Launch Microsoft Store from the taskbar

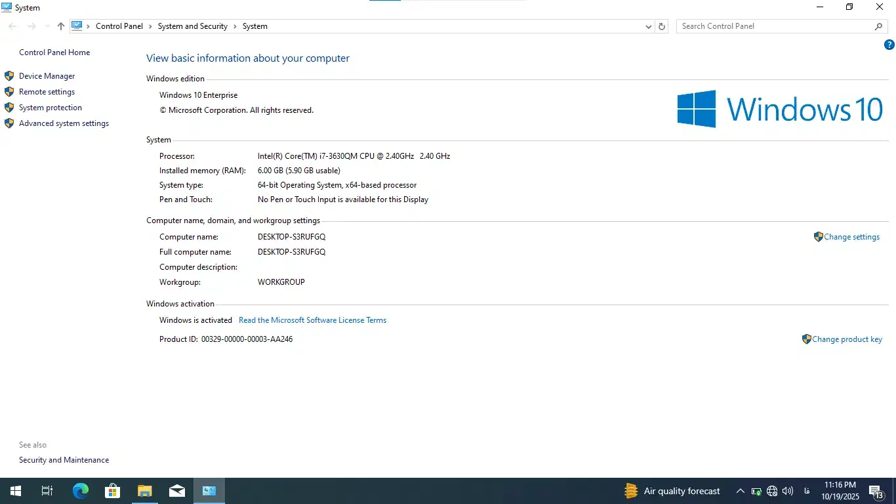coord(113,491)
